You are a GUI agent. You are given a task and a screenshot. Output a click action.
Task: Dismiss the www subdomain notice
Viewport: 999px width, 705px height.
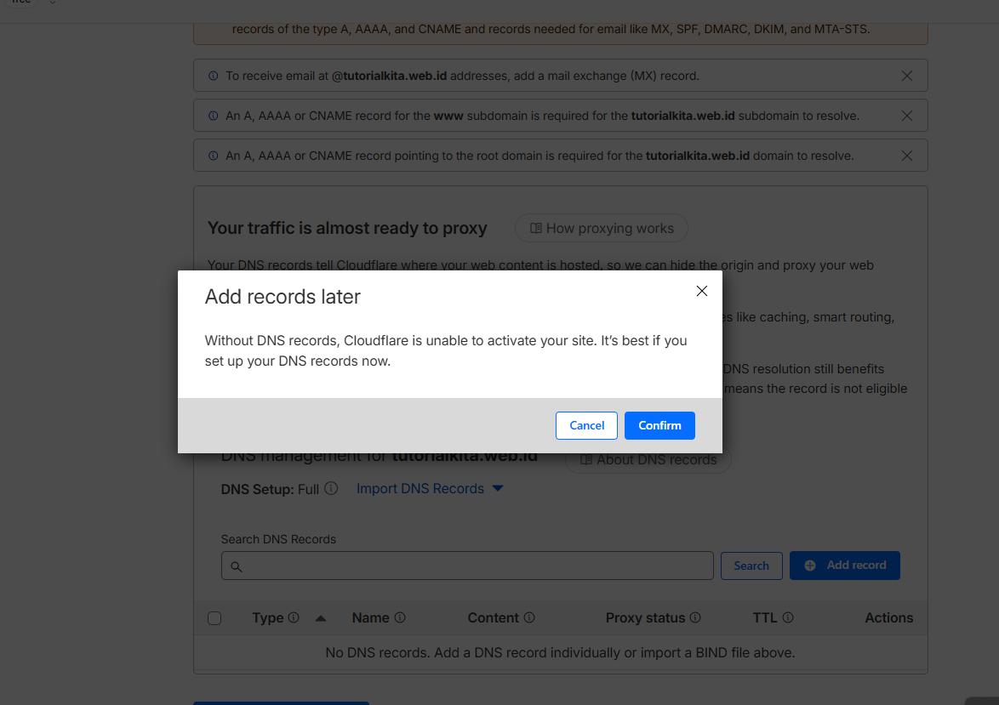[x=906, y=116]
